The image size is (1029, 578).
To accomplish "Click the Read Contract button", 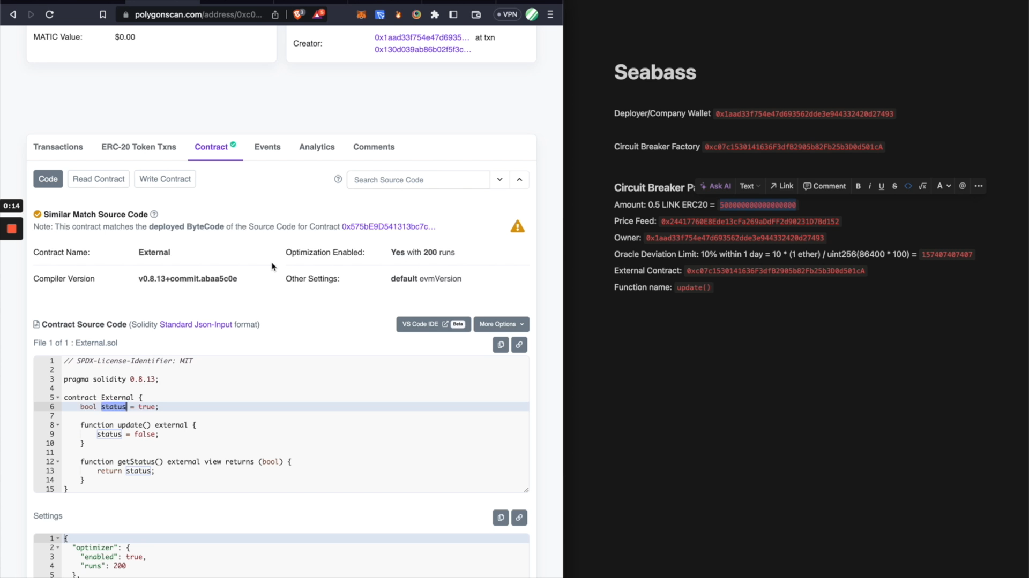I will click(x=99, y=179).
